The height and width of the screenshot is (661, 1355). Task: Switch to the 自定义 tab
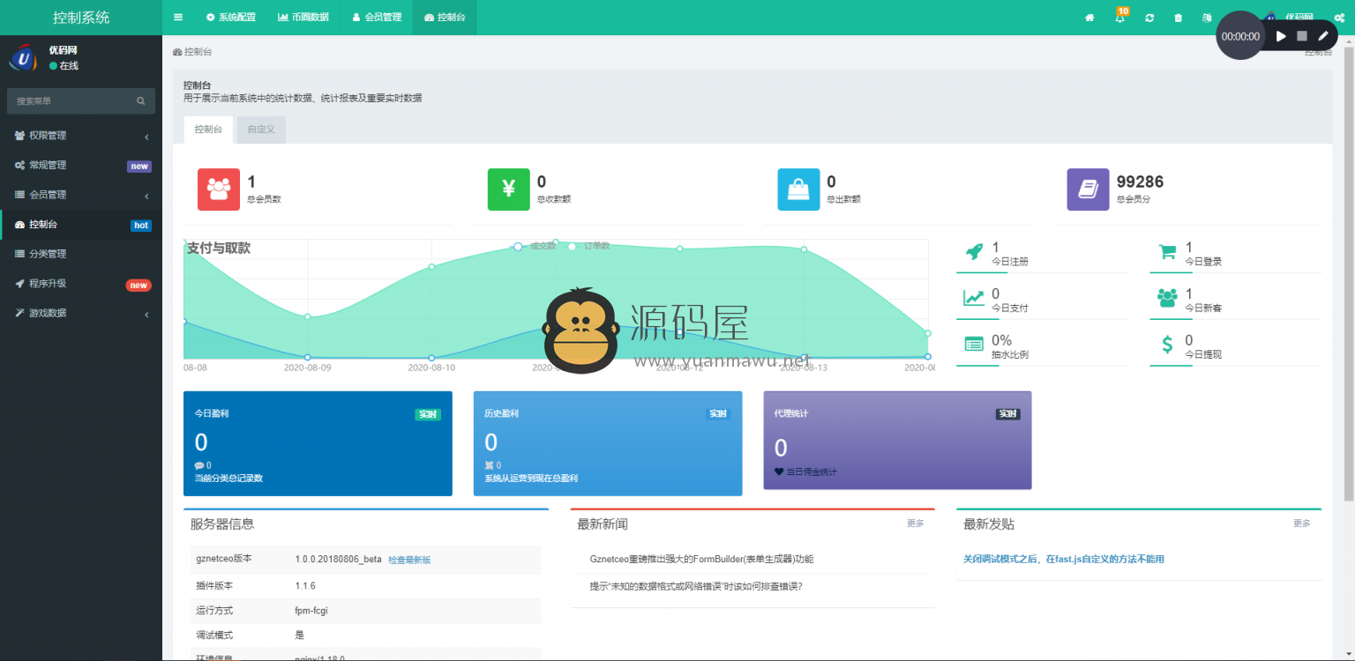261,130
